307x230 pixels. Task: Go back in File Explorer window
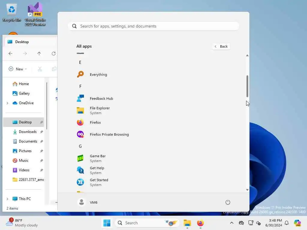click(x=10, y=53)
